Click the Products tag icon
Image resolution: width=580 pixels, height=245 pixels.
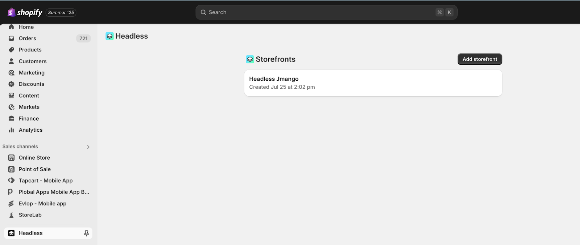12,50
